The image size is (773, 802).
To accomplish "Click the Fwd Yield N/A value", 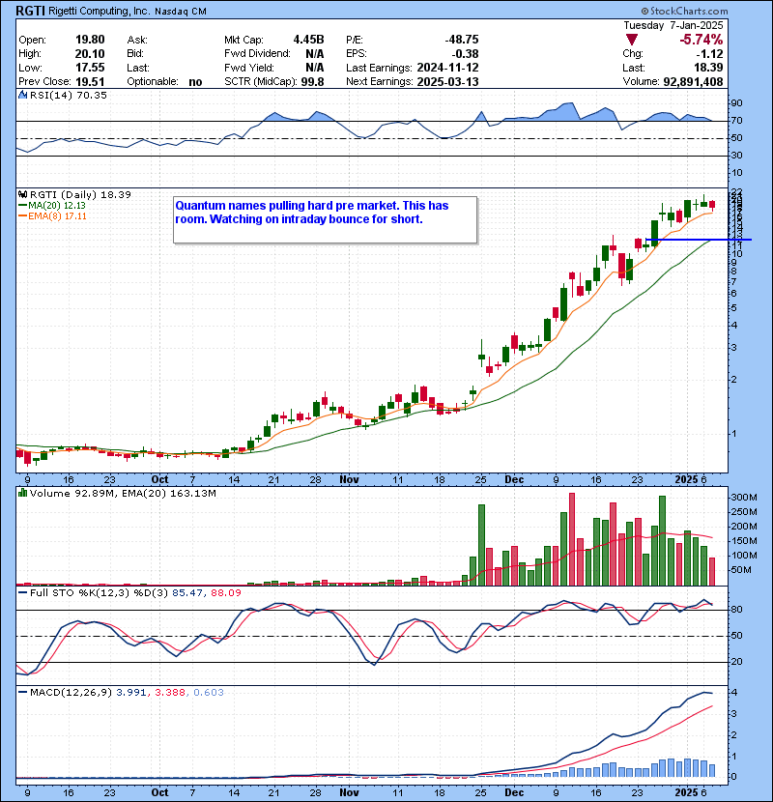I will point(315,68).
